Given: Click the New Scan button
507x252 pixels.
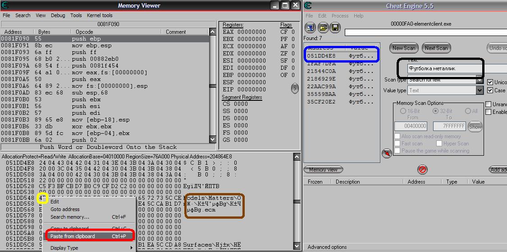Looking at the screenshot, I should click(404, 48).
